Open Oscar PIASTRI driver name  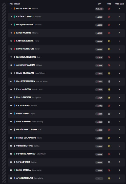23,8
